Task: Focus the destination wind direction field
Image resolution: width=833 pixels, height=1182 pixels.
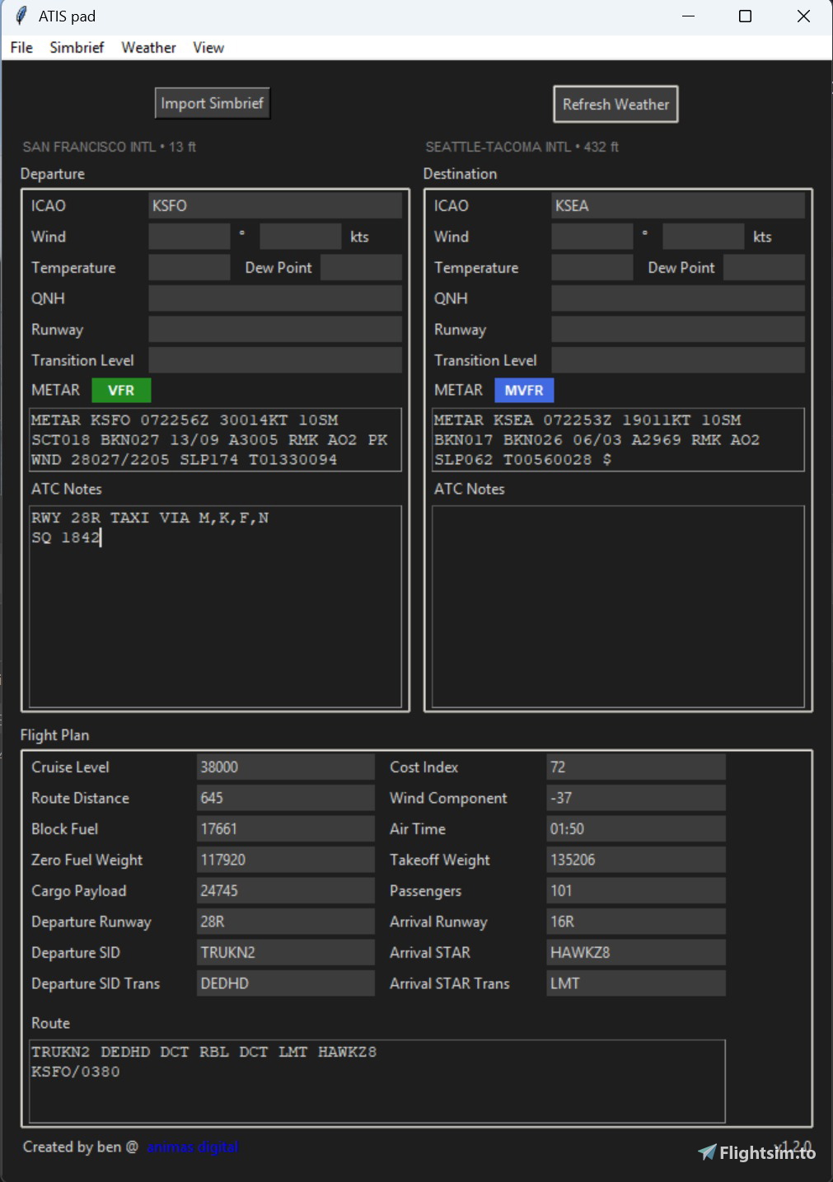Action: [x=592, y=237]
